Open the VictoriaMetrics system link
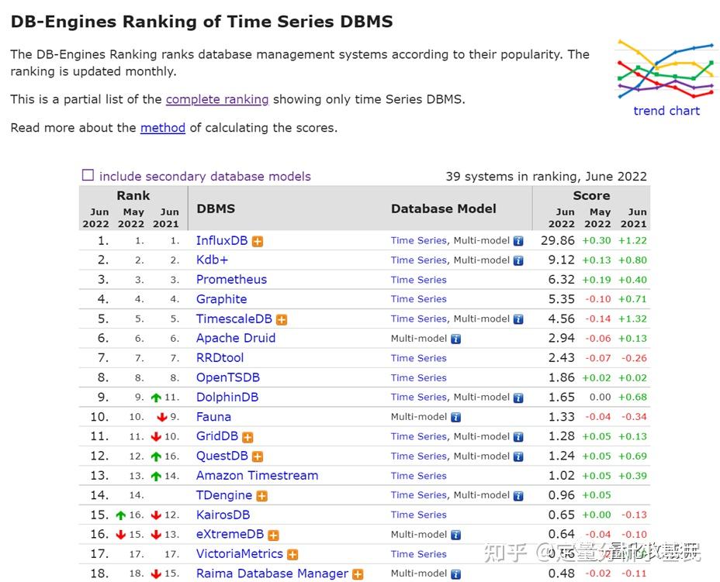The image size is (720, 582). [x=239, y=554]
